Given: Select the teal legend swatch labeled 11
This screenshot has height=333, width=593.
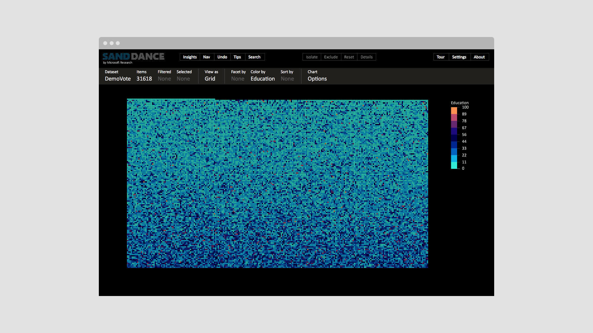Looking at the screenshot, I should (454, 165).
